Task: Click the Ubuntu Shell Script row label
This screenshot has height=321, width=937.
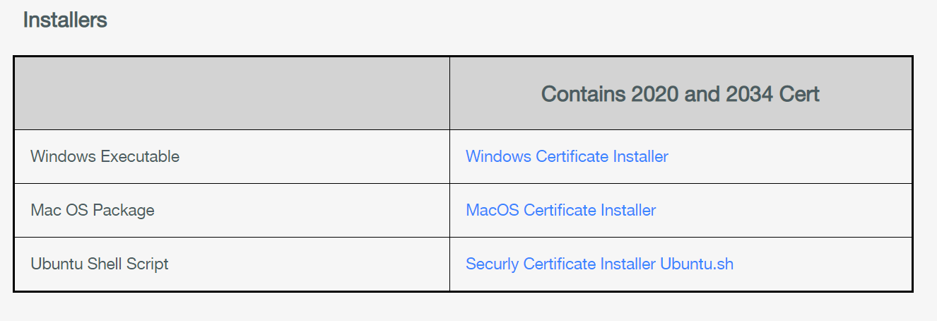Action: [x=100, y=264]
